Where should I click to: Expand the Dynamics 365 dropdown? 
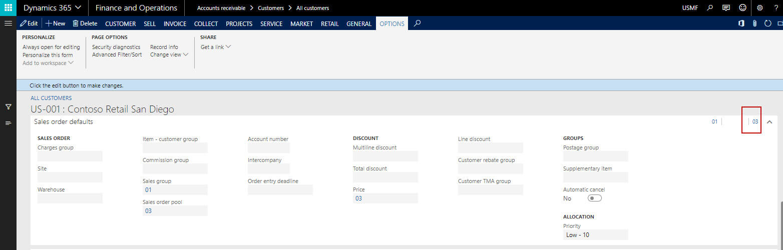(x=53, y=8)
